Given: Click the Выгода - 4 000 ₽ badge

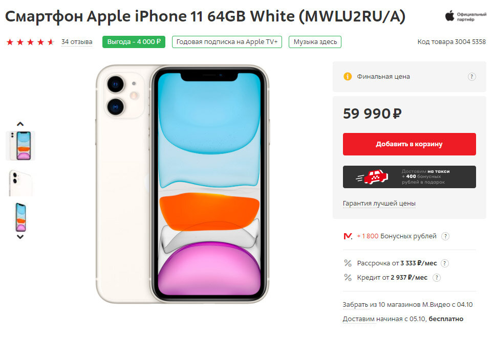Looking at the screenshot, I should coord(134,42).
